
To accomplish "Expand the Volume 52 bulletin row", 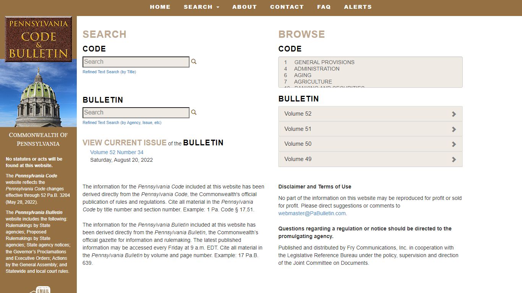I will [370, 114].
